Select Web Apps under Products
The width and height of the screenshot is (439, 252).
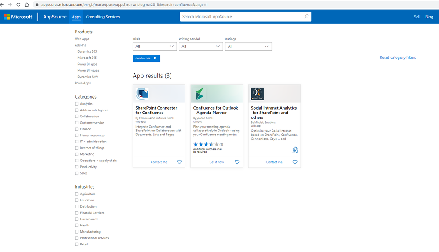tap(82, 39)
